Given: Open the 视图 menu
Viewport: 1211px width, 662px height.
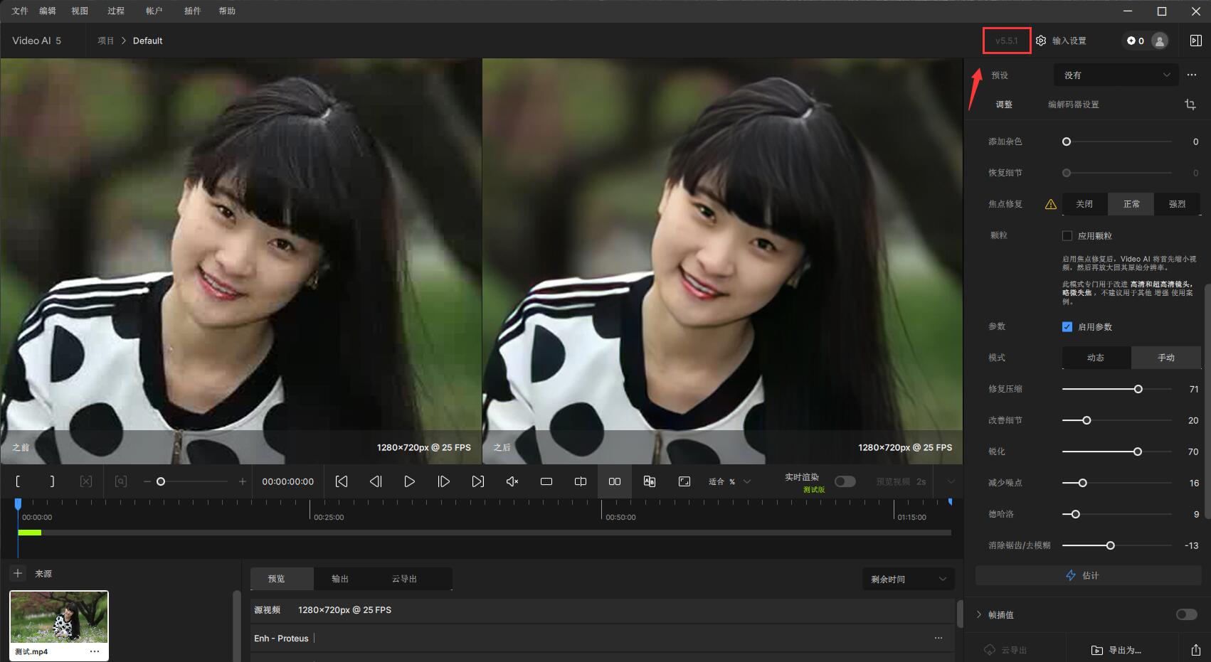Looking at the screenshot, I should [80, 11].
